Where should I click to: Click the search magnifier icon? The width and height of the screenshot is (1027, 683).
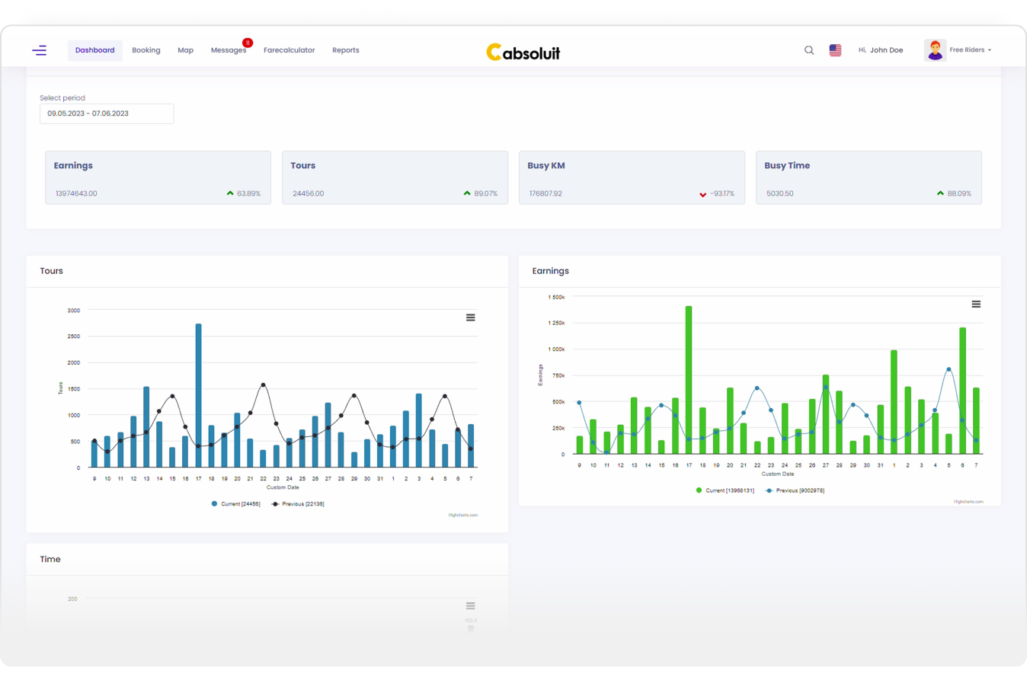point(809,50)
